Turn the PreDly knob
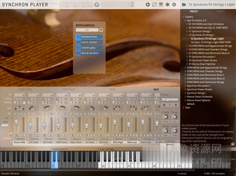The height and width of the screenshot is (176, 236). click(x=165, y=117)
